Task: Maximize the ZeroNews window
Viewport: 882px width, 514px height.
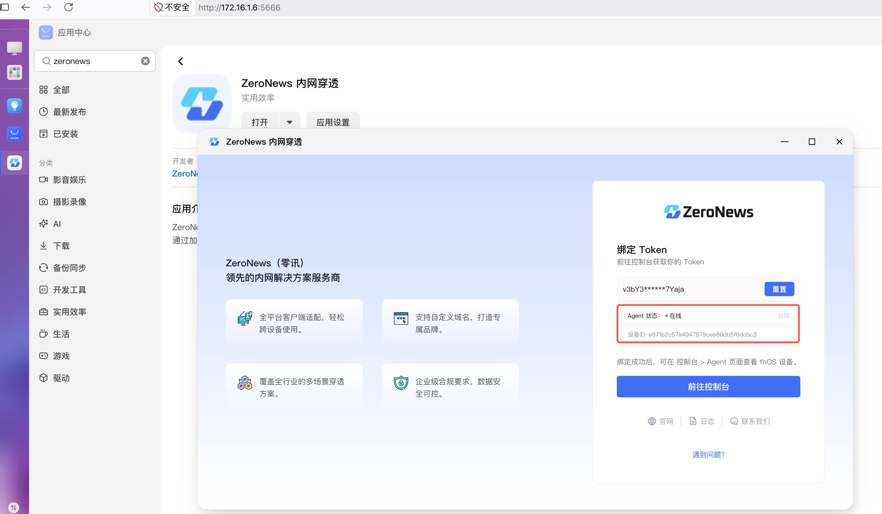Action: pos(812,142)
